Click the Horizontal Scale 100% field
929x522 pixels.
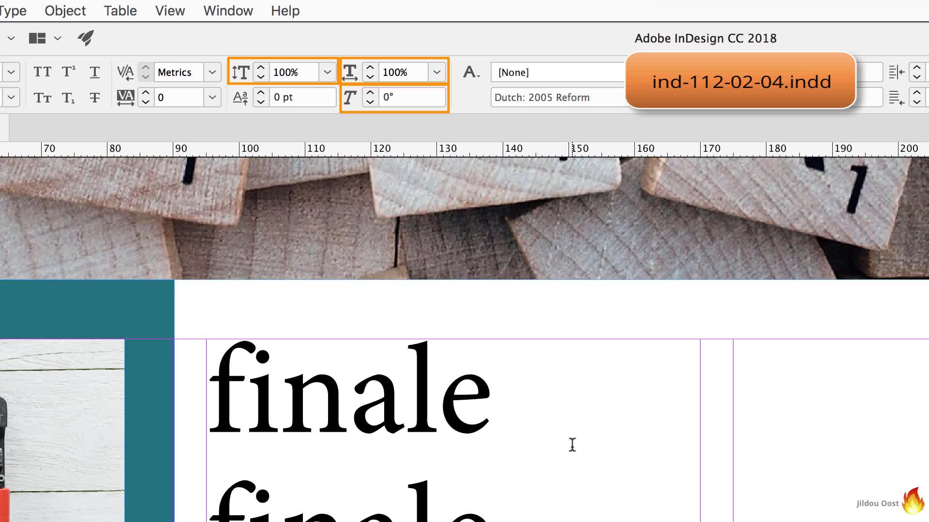pyautogui.click(x=404, y=72)
